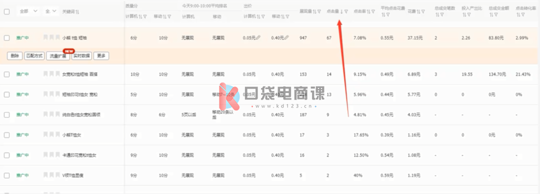Sort by 质量分 移动 score
Screen dimensions: 540x194
(164, 16)
